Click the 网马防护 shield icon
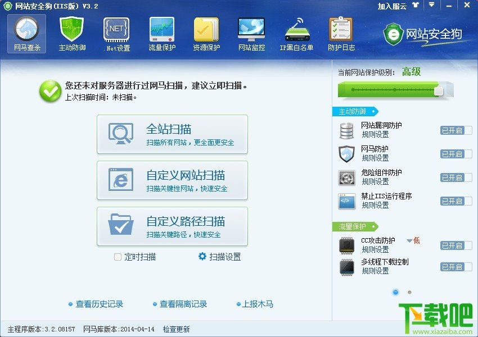 click(x=346, y=154)
